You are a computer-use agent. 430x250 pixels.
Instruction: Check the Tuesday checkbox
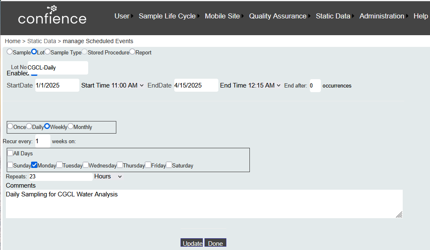(59, 165)
